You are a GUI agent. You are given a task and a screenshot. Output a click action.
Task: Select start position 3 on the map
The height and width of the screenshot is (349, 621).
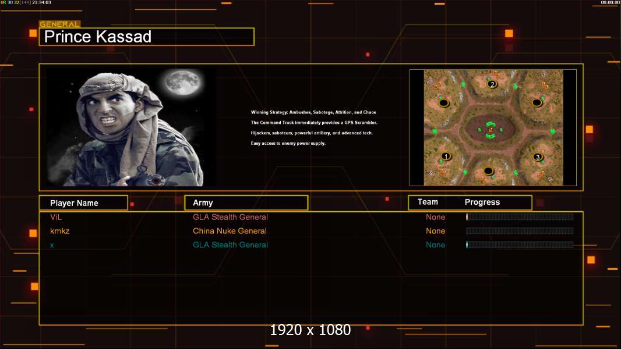[x=538, y=157]
